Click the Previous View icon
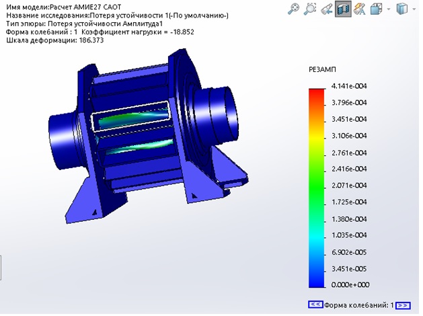 tap(327, 9)
